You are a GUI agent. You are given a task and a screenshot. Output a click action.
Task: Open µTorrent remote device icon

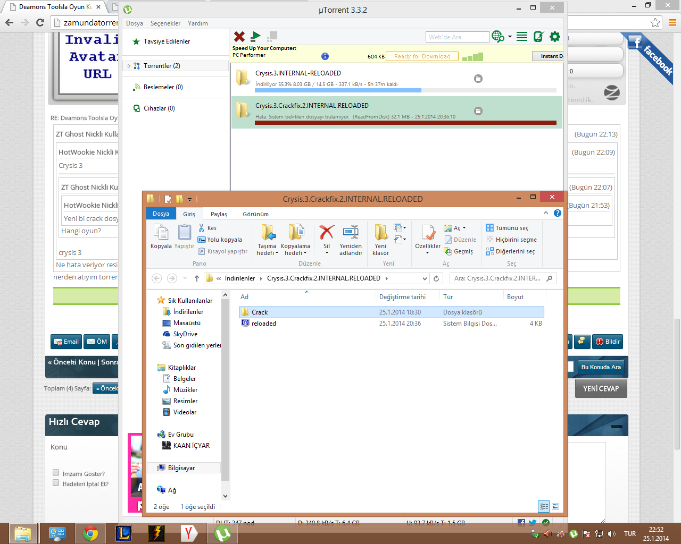click(538, 36)
